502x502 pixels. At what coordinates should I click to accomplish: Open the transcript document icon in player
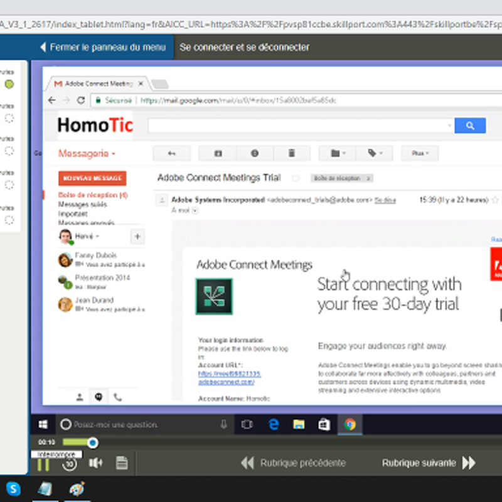[122, 463]
